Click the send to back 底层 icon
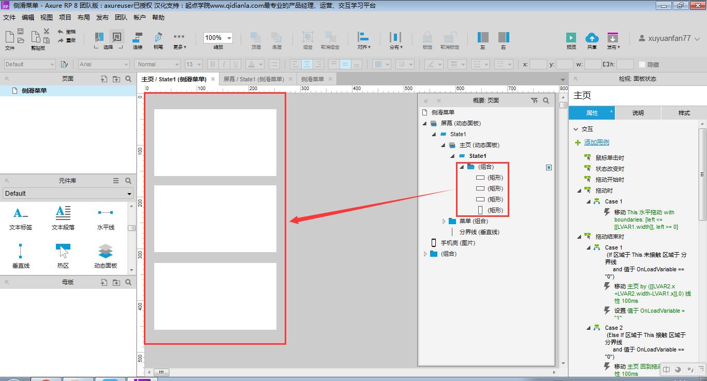 coord(276,37)
